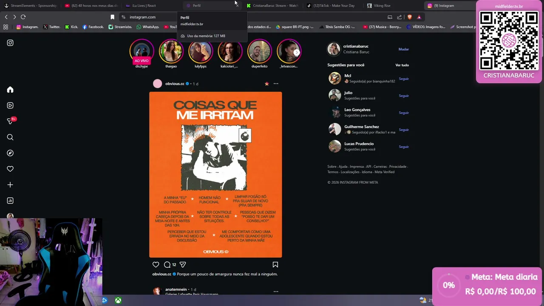Open Explore compass icon
The image size is (544, 306).
10,153
